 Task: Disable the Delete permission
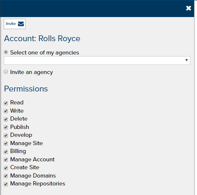coord(6,119)
